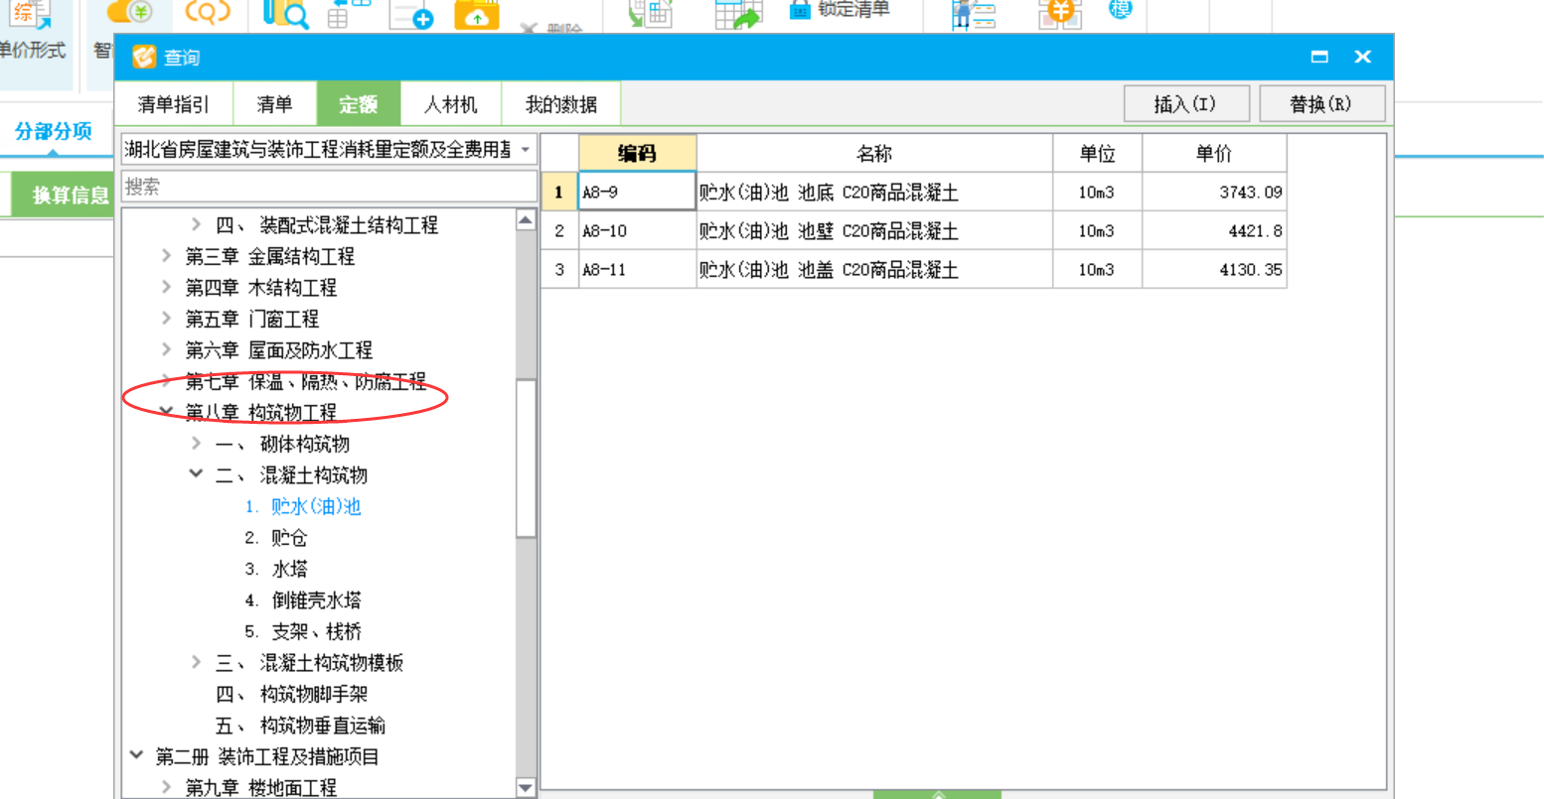1544x799 pixels.
Task: Click the 单价 column header
Action: (x=1214, y=153)
